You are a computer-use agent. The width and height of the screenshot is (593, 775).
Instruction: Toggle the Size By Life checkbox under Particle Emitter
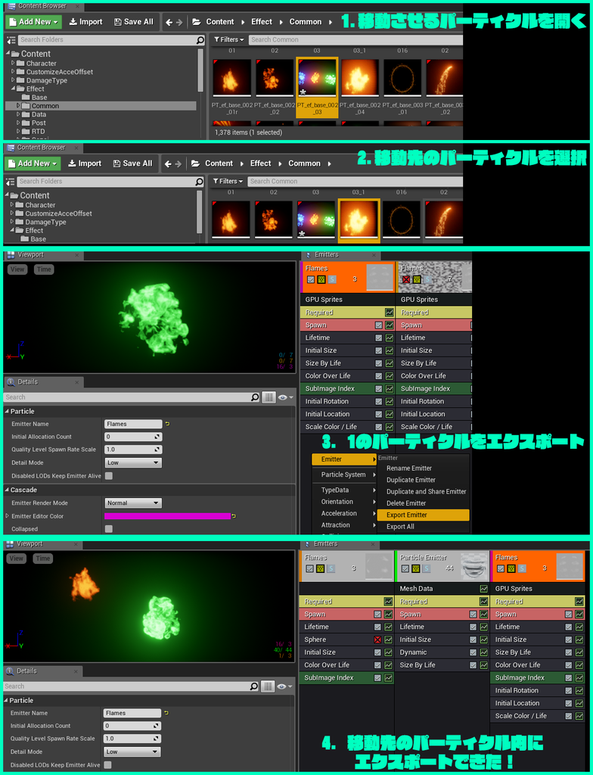(473, 665)
